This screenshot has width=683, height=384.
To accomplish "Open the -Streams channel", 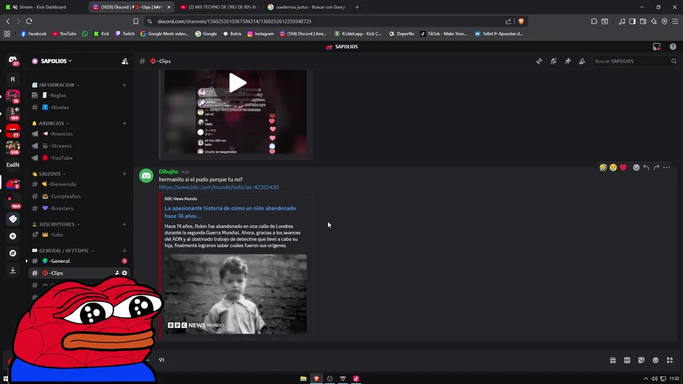I will 79,146.
